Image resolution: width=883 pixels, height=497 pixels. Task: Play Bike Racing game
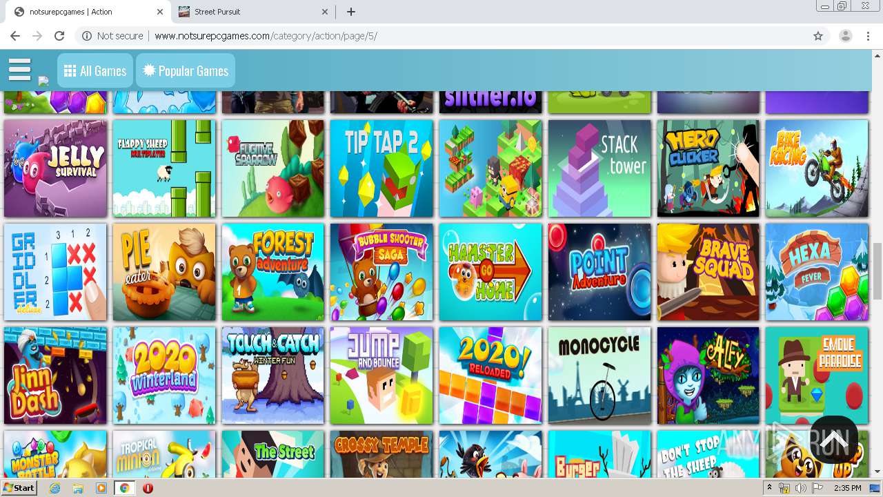click(x=817, y=168)
